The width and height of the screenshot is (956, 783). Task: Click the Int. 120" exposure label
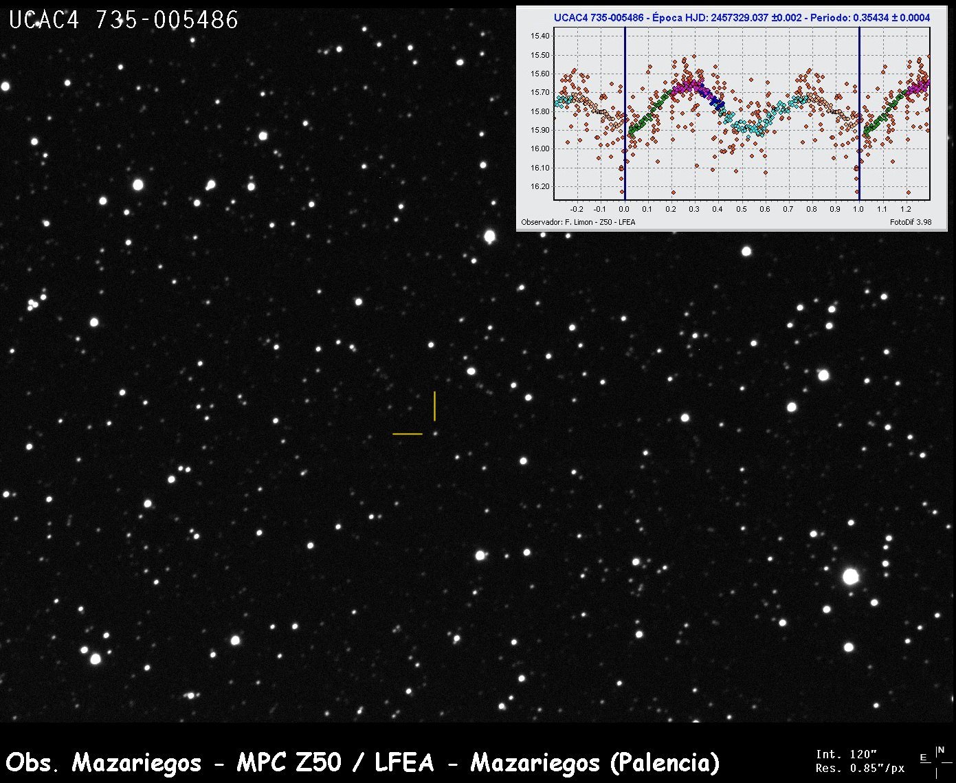coord(846,755)
